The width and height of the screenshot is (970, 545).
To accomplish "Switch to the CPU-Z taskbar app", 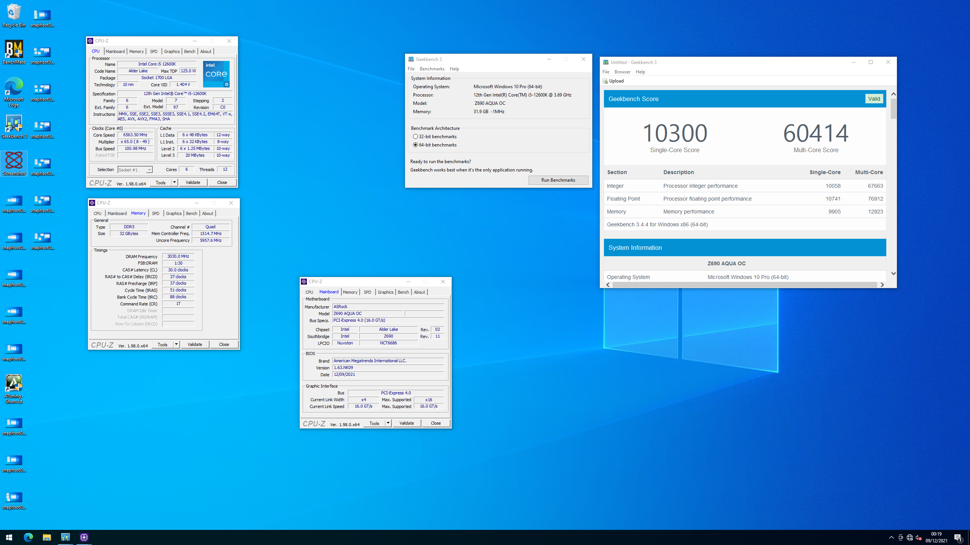I will tap(84, 537).
